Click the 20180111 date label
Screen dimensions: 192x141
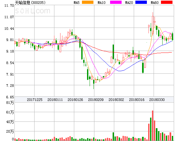coord(55,100)
